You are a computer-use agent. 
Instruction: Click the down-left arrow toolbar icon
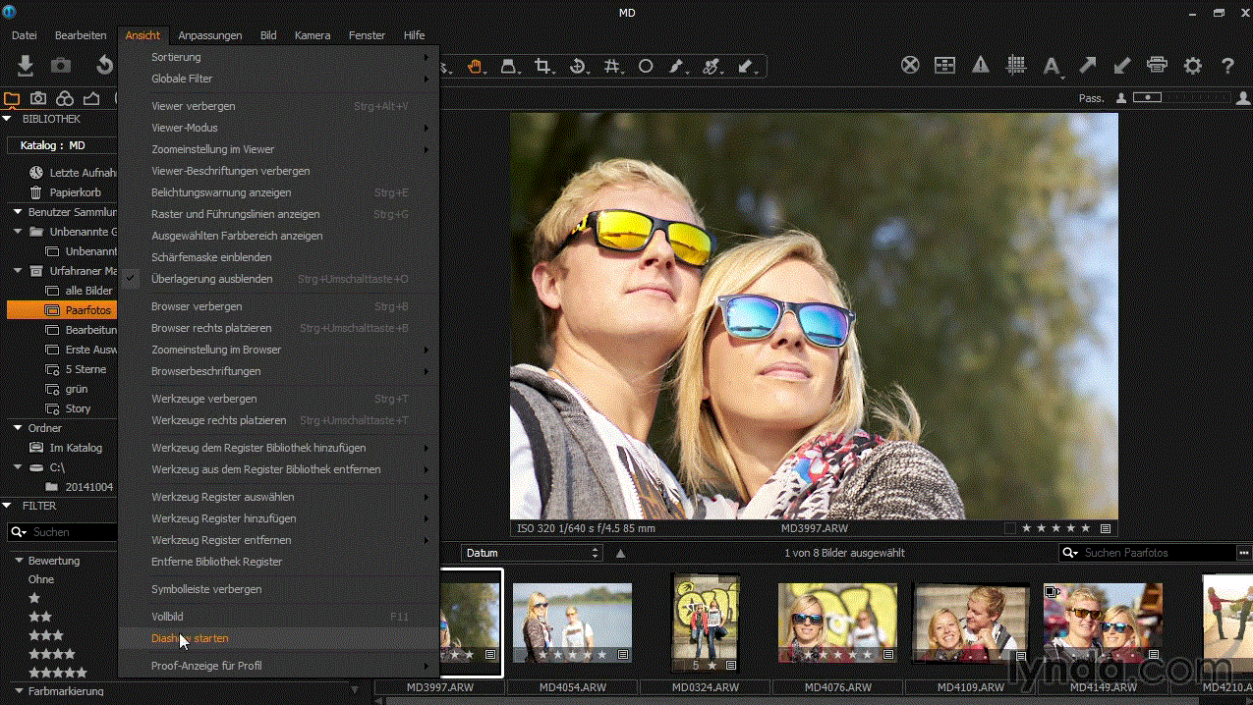[1121, 65]
